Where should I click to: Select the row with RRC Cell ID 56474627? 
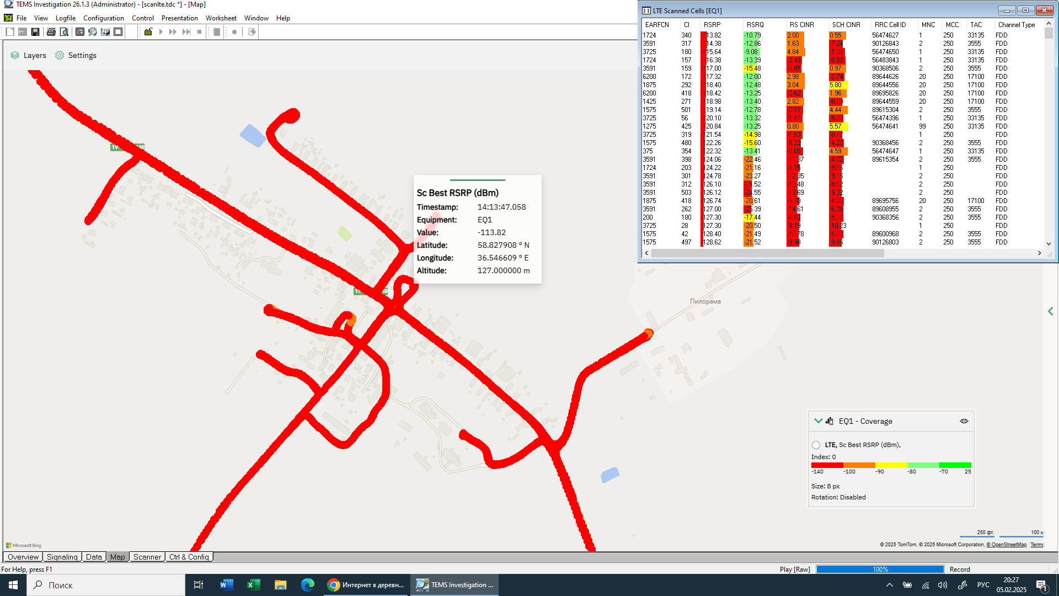pyautogui.click(x=843, y=35)
